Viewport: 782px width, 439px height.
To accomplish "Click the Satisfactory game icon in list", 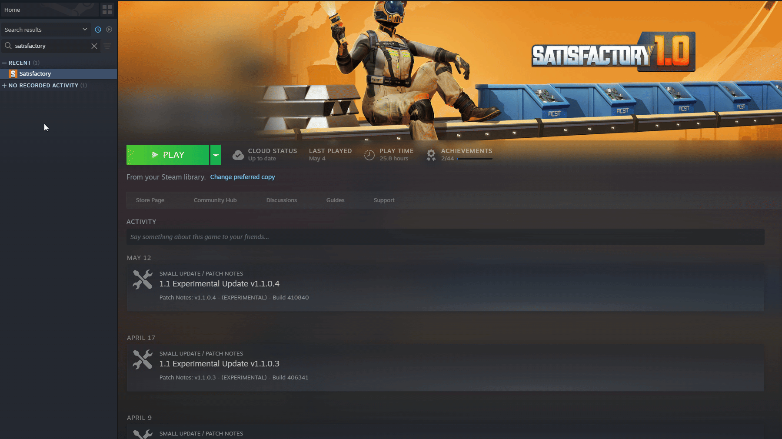I will (x=13, y=74).
